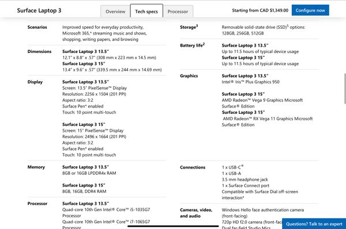Click the Configure now button
Viewport: 346px width, 229px height.
[x=310, y=10]
